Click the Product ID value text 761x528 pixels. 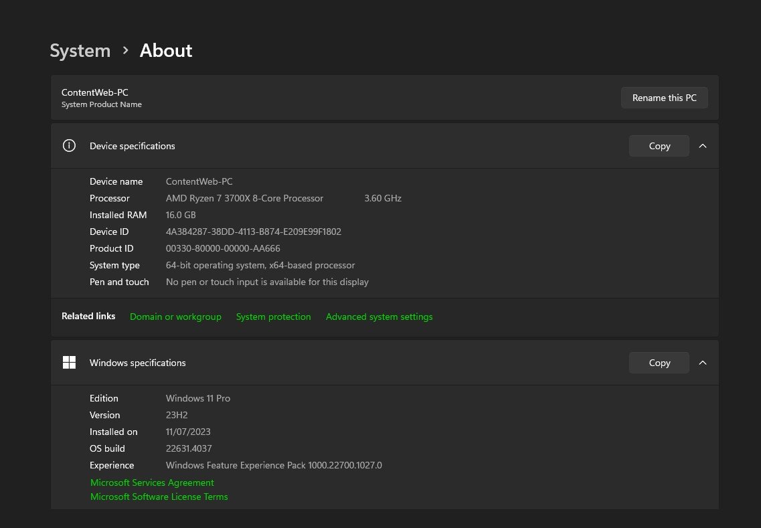(222, 248)
